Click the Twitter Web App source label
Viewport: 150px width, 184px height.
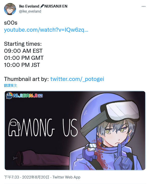point(66,177)
